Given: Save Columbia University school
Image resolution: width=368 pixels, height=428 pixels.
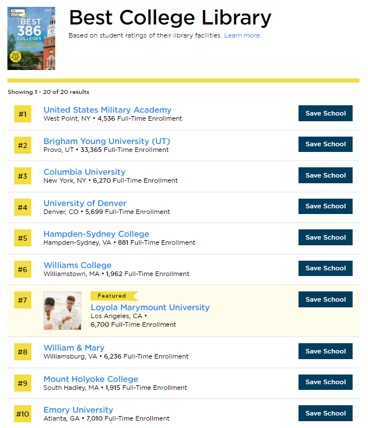Looking at the screenshot, I should point(325,175).
